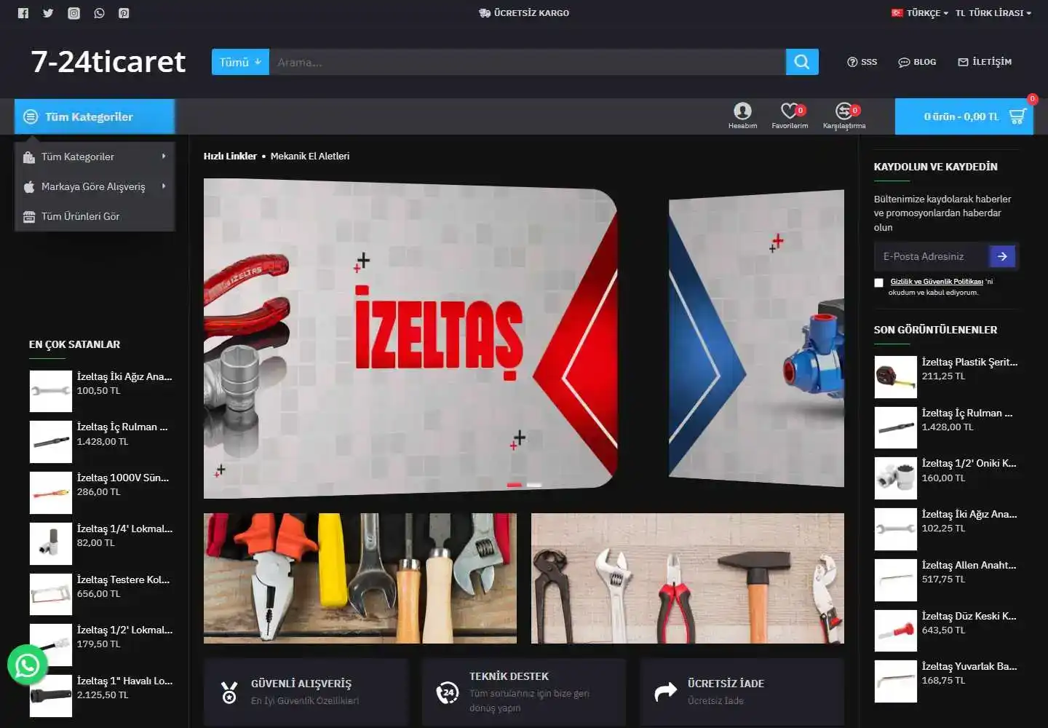The image size is (1048, 728).
Task: Select Tüm Ürünleri Gör menu item
Action: click(95, 216)
